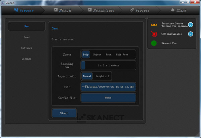Open the Process tab
Image resolution: width=201 pixels, height=138 pixels.
pyautogui.click(x=140, y=10)
